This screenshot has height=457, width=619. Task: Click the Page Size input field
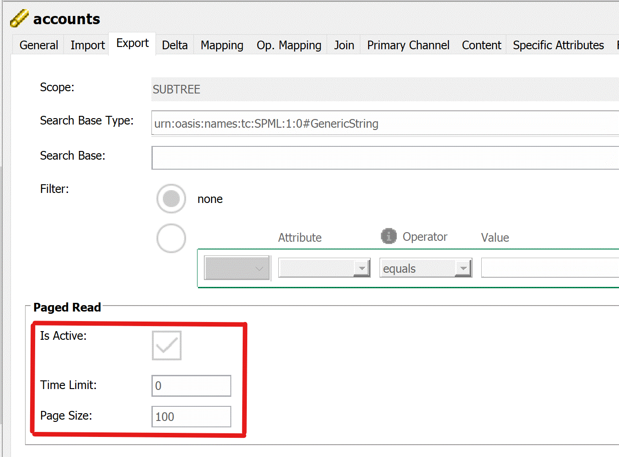tap(191, 416)
